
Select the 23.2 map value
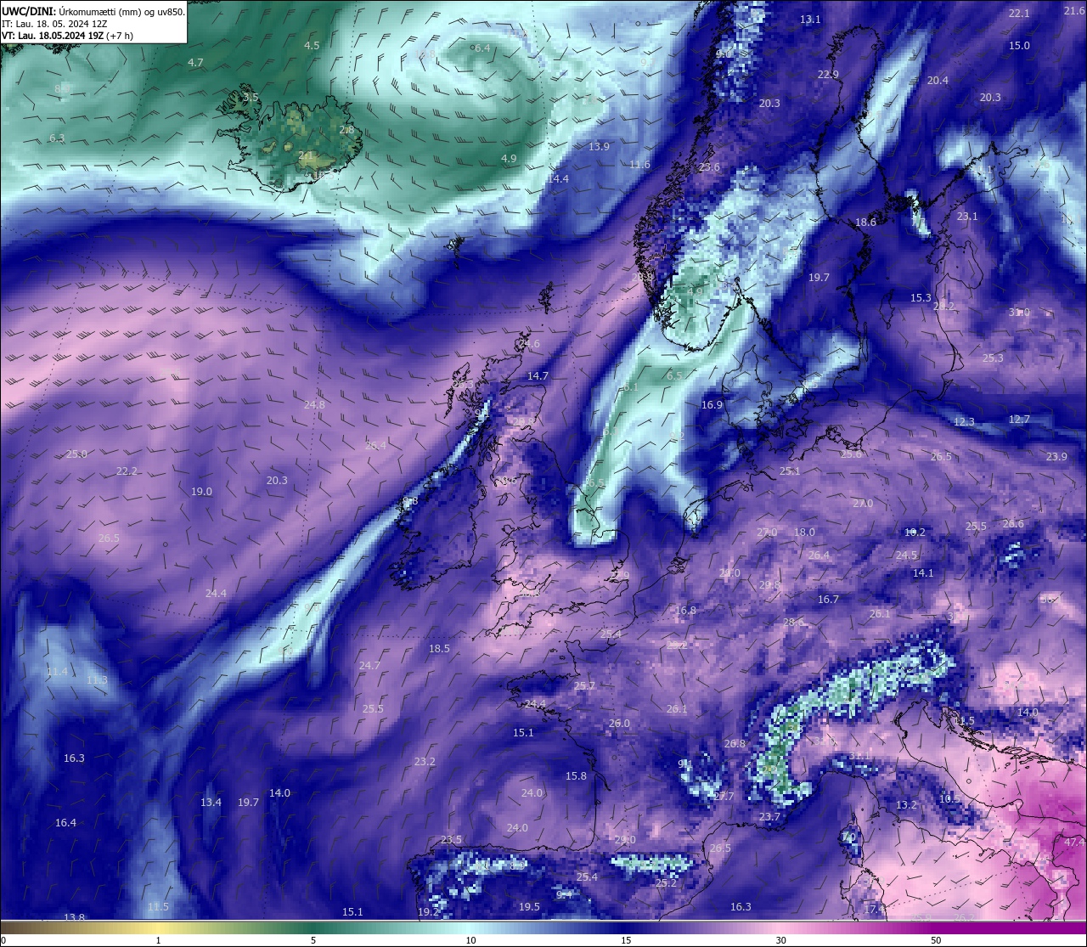point(425,762)
